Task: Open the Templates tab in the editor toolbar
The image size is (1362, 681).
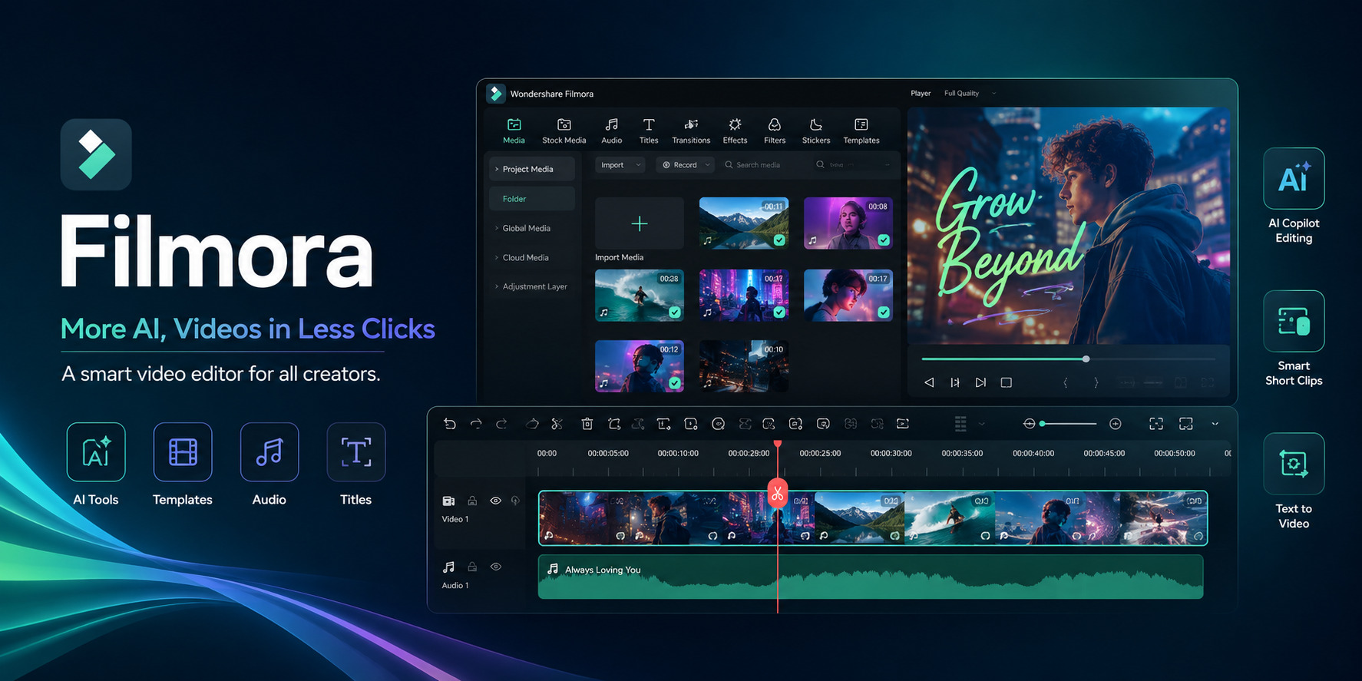Action: click(861, 131)
